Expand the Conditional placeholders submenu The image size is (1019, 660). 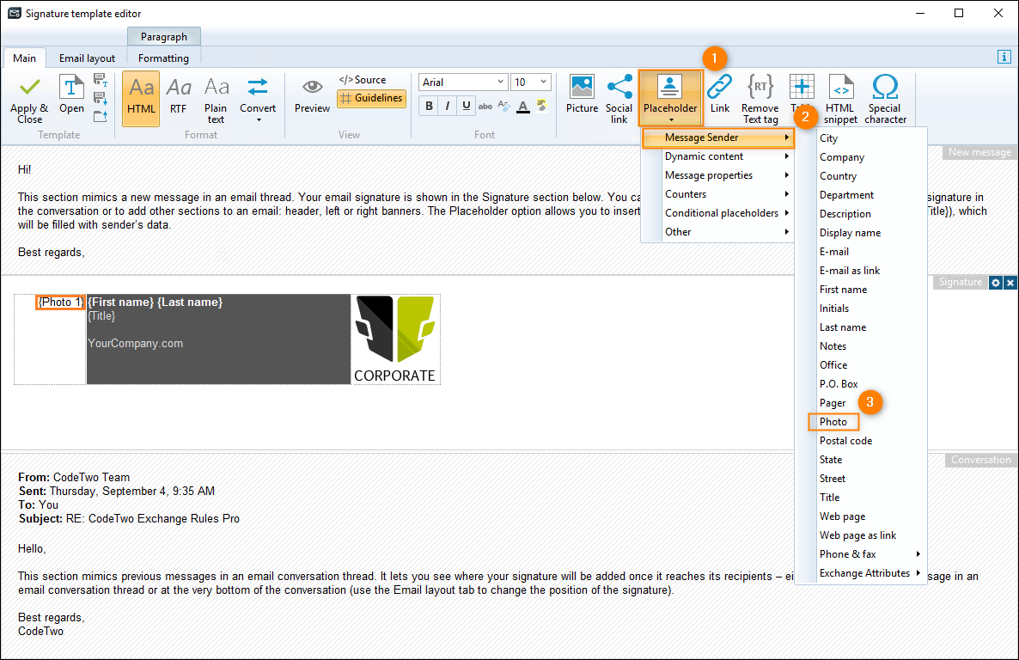(x=718, y=213)
